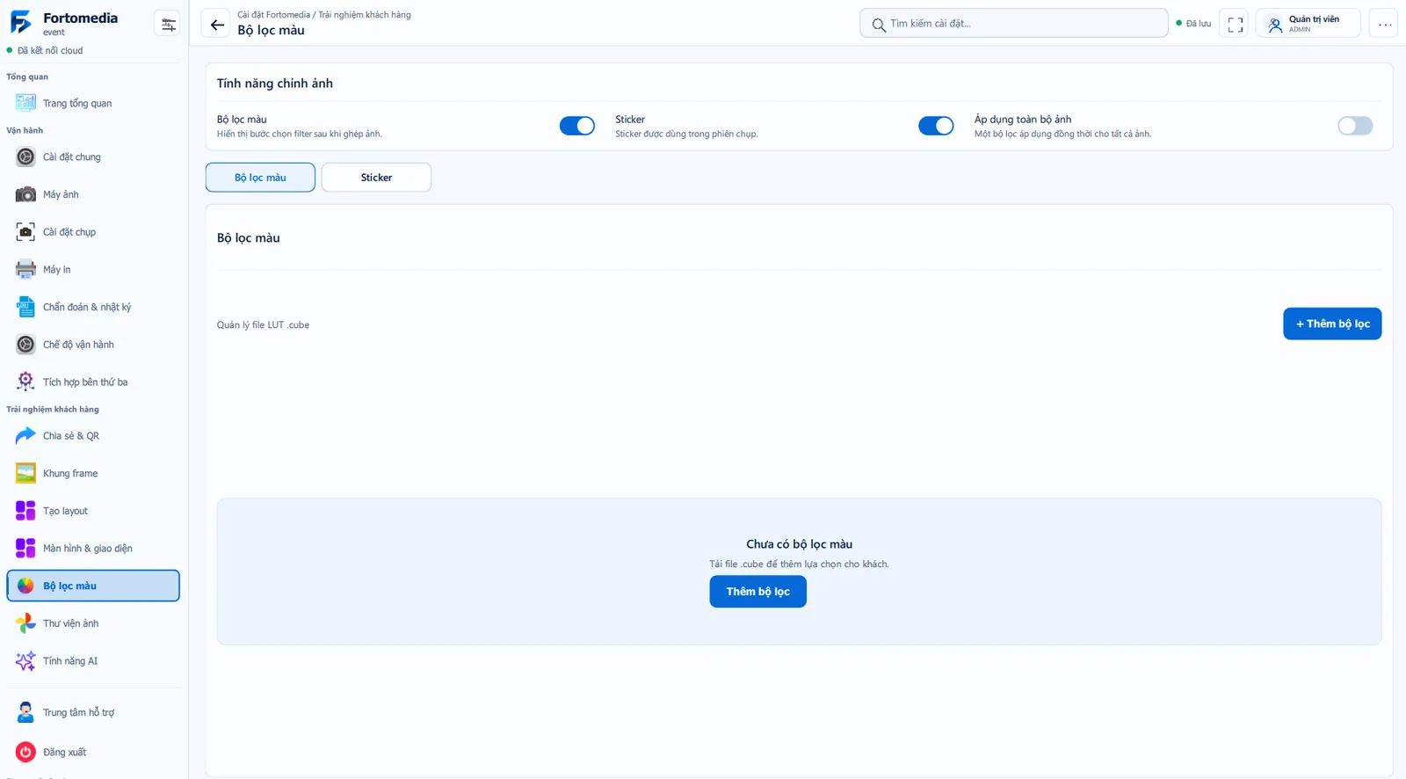1406x779 pixels.
Task: Disable the Bộ lọc màu toggle
Action: click(577, 126)
